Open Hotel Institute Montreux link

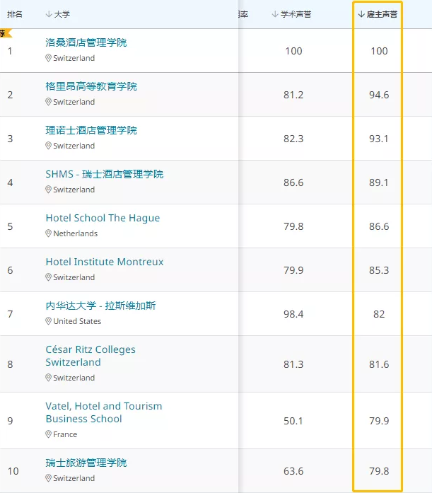click(105, 262)
